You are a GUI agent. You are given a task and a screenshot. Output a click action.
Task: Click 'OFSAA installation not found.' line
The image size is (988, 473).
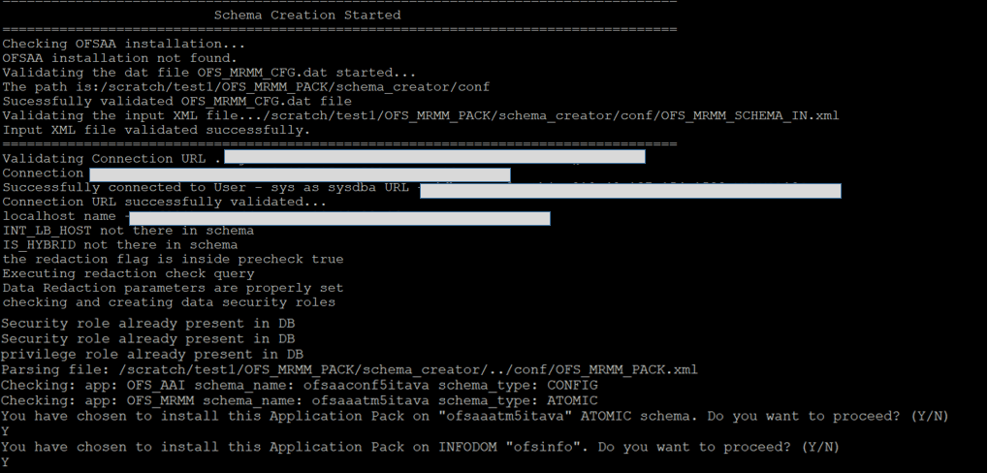[119, 58]
